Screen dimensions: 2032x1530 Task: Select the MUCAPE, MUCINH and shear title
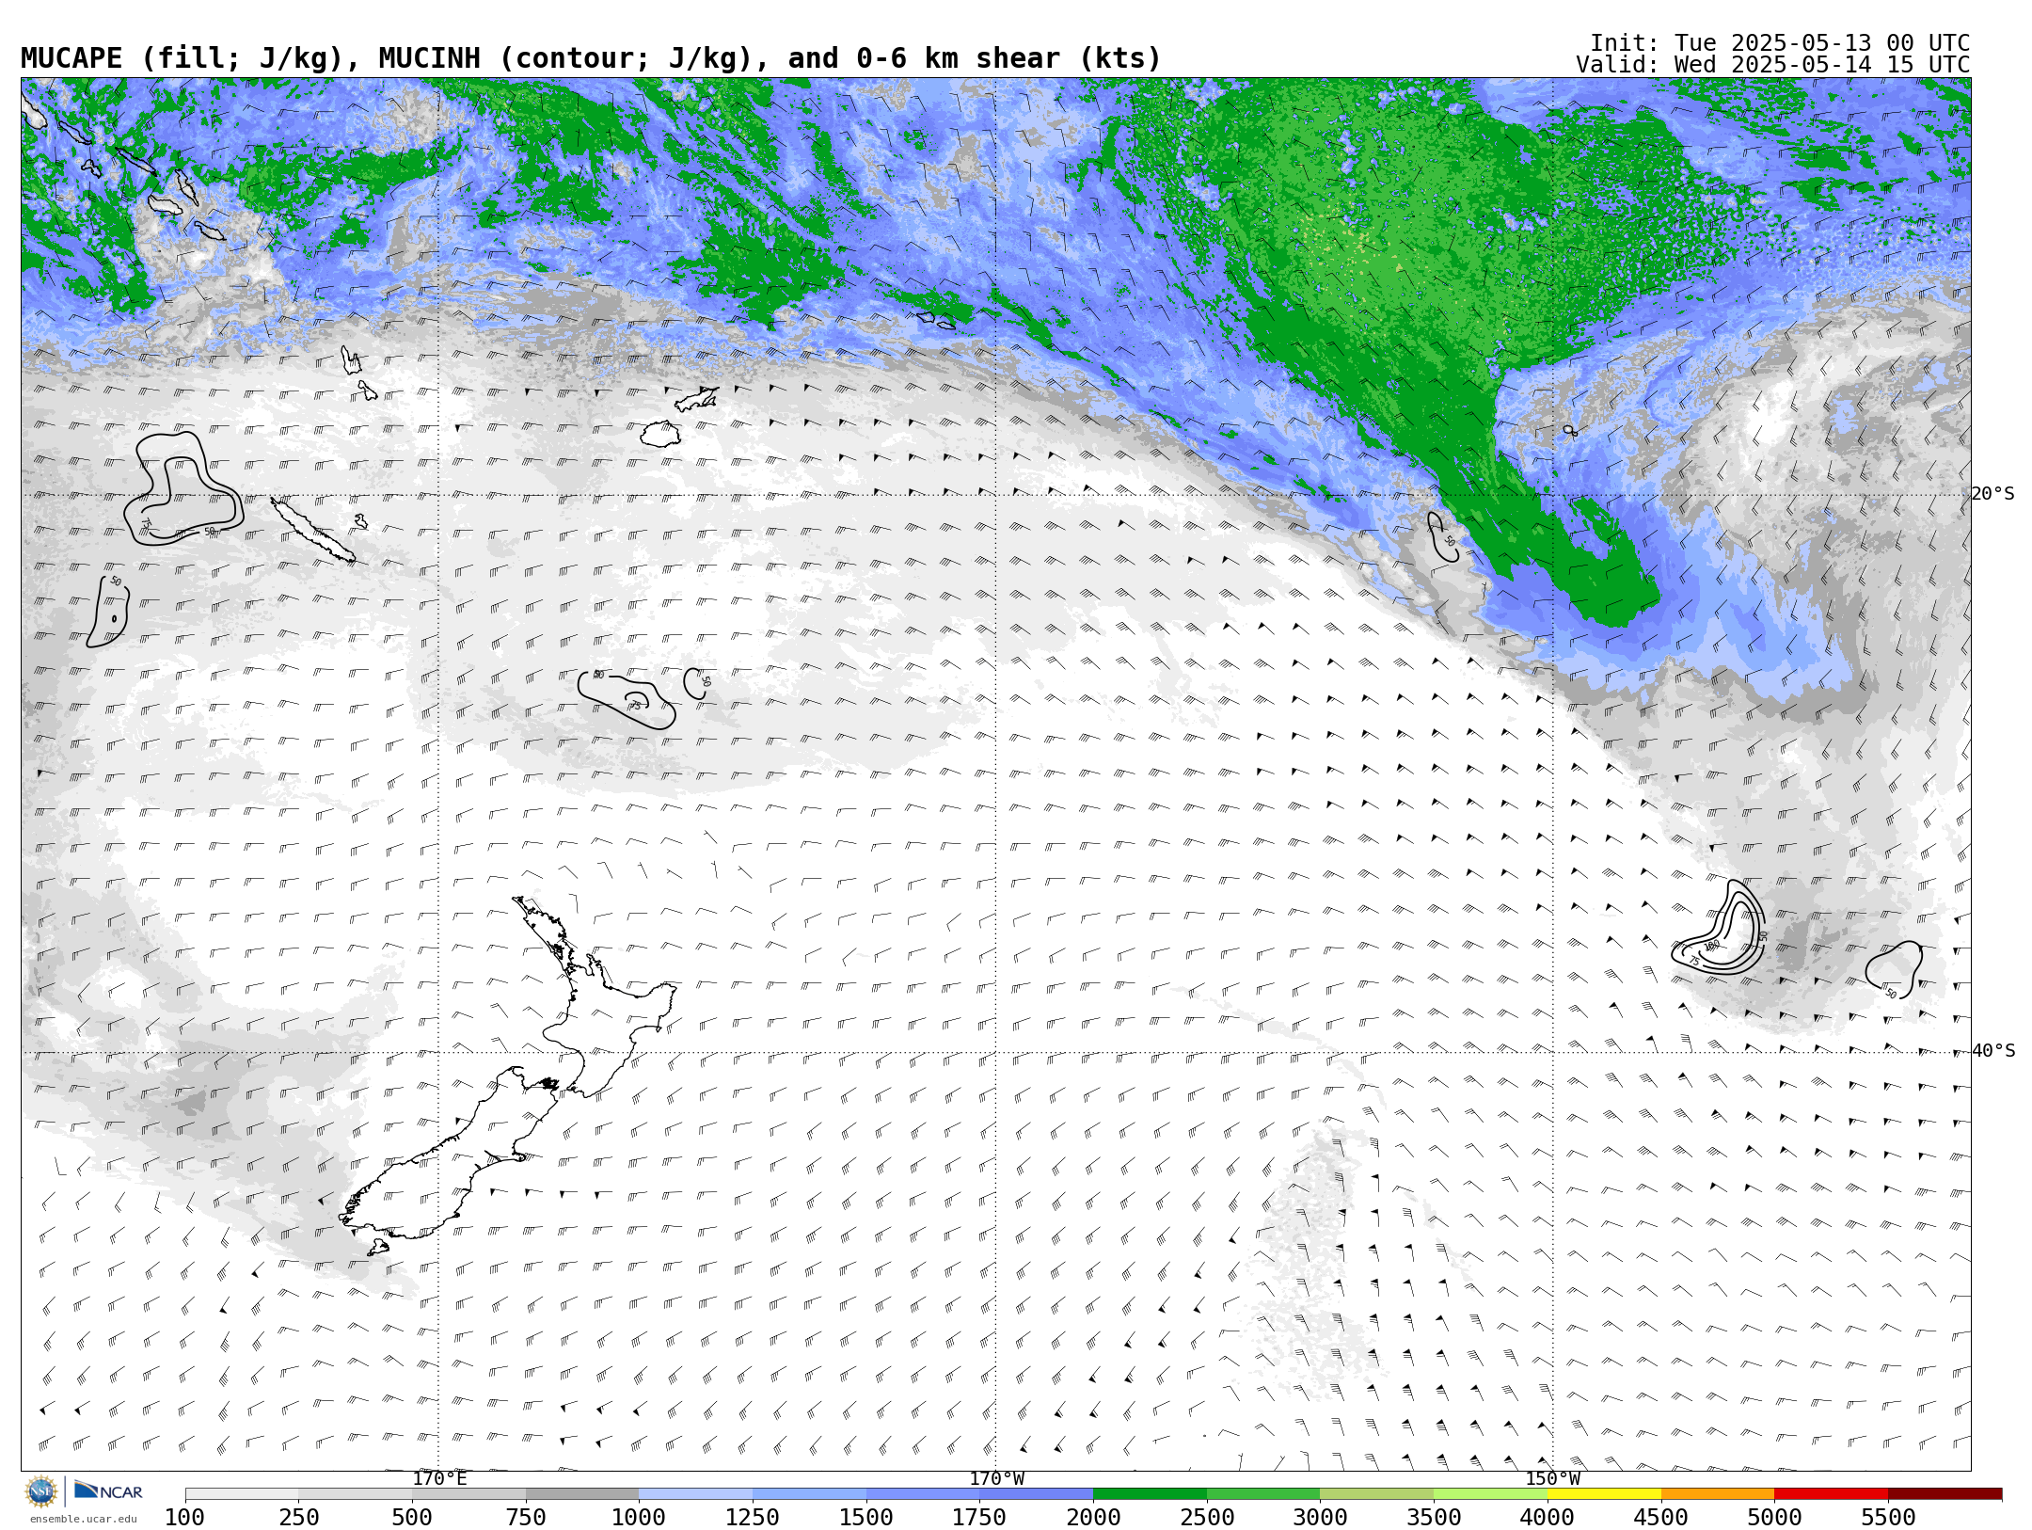click(x=591, y=58)
